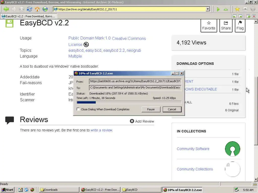Click new tab icon in tab bar
The image size is (258, 193).
[x=248, y=16]
